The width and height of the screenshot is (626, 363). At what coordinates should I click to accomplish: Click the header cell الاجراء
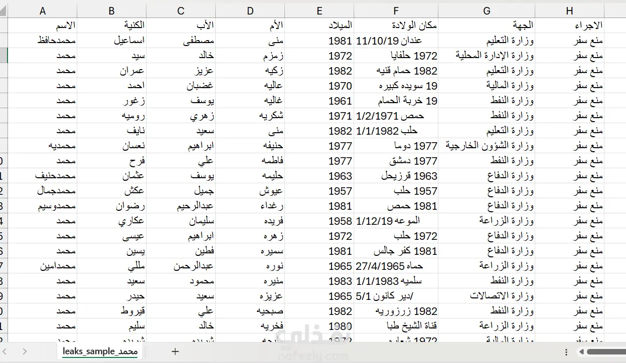pyautogui.click(x=569, y=26)
